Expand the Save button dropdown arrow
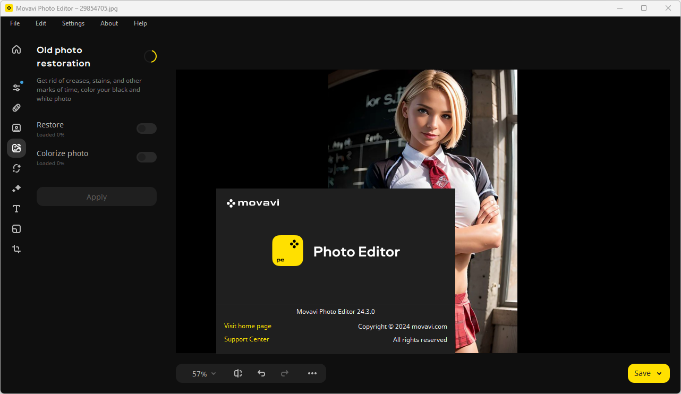 pos(659,373)
